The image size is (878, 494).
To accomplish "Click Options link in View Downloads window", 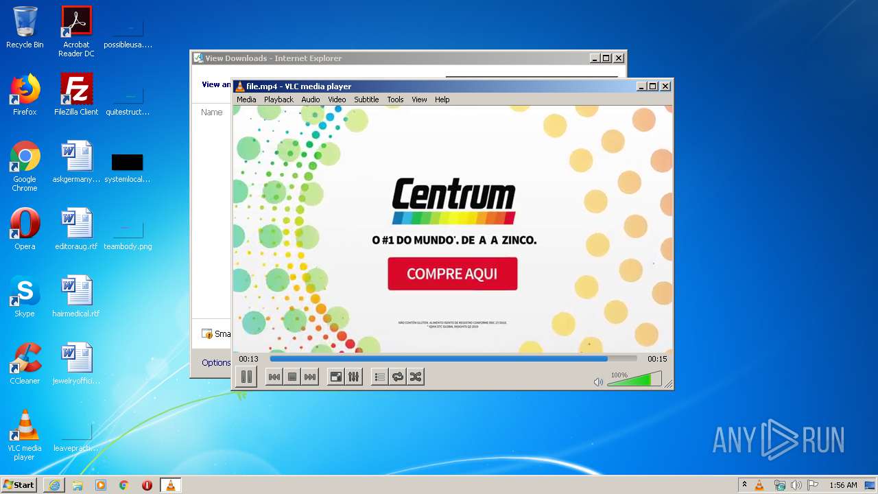I will tap(215, 362).
